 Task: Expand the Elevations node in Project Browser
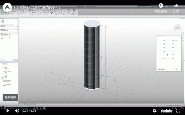[4, 71]
